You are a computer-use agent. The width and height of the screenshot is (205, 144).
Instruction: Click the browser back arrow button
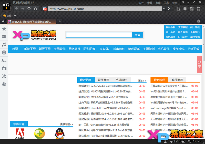(17, 9)
